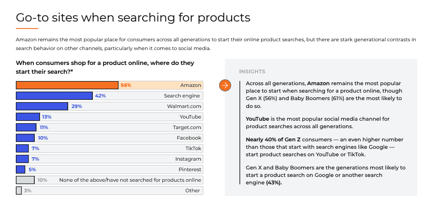Click the Target.com bar segment
The height and width of the screenshot is (205, 433).
(x=26, y=127)
